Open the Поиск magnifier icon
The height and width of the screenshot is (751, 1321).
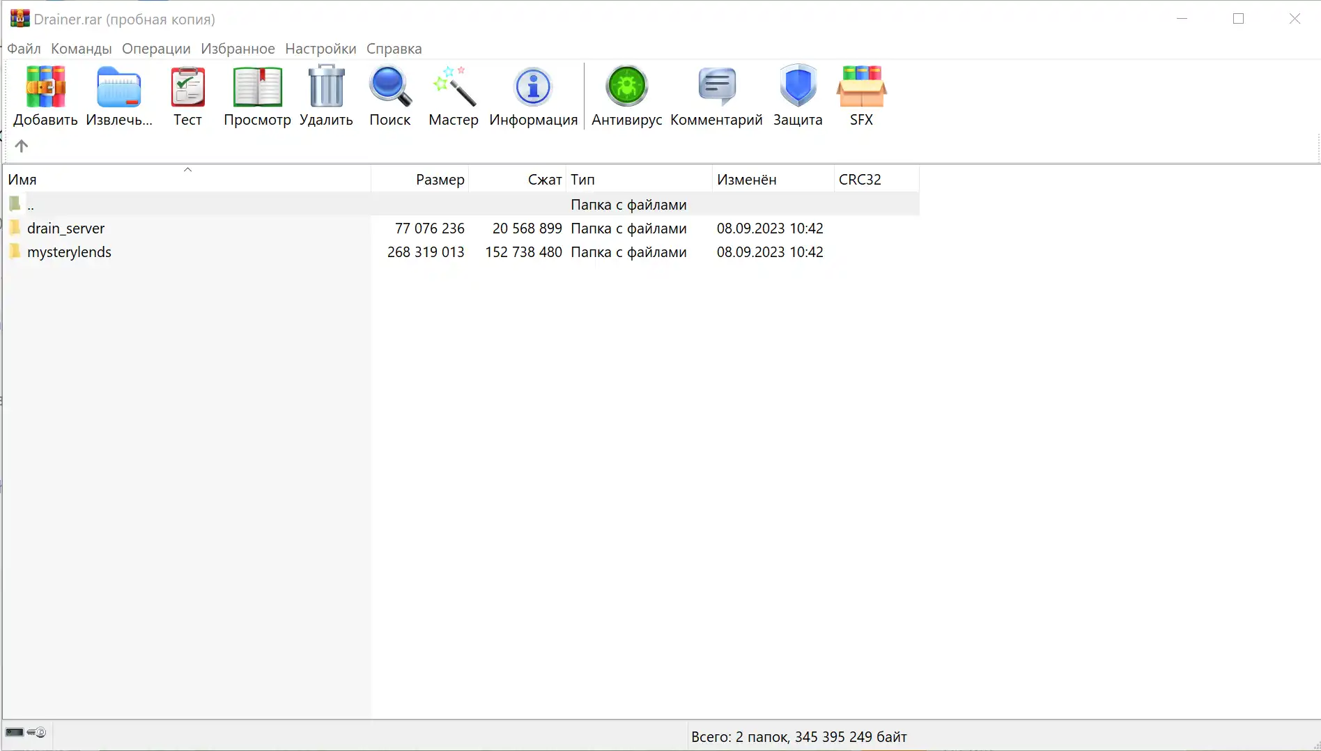[390, 86]
